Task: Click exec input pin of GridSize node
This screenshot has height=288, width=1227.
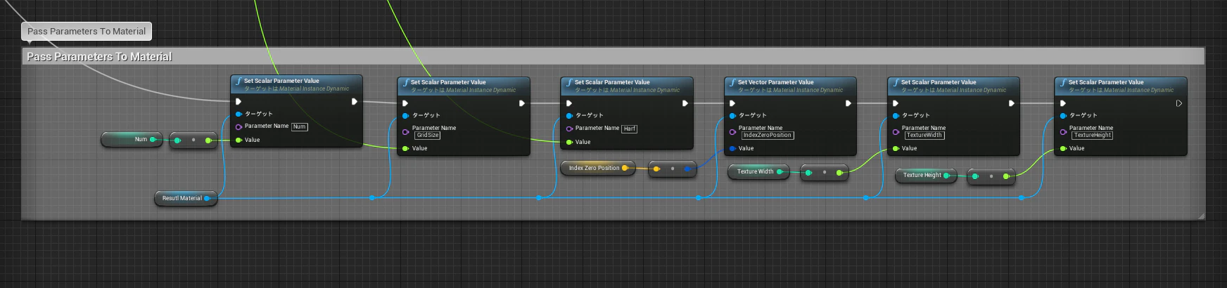Action: click(x=405, y=103)
